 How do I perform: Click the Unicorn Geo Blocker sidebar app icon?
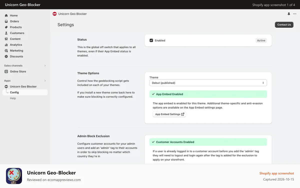pos(6,86)
